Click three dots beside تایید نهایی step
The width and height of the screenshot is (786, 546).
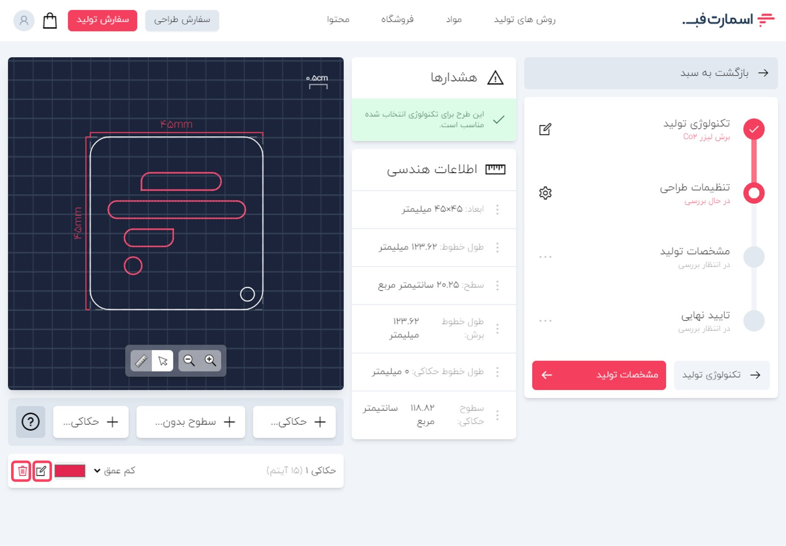[545, 321]
